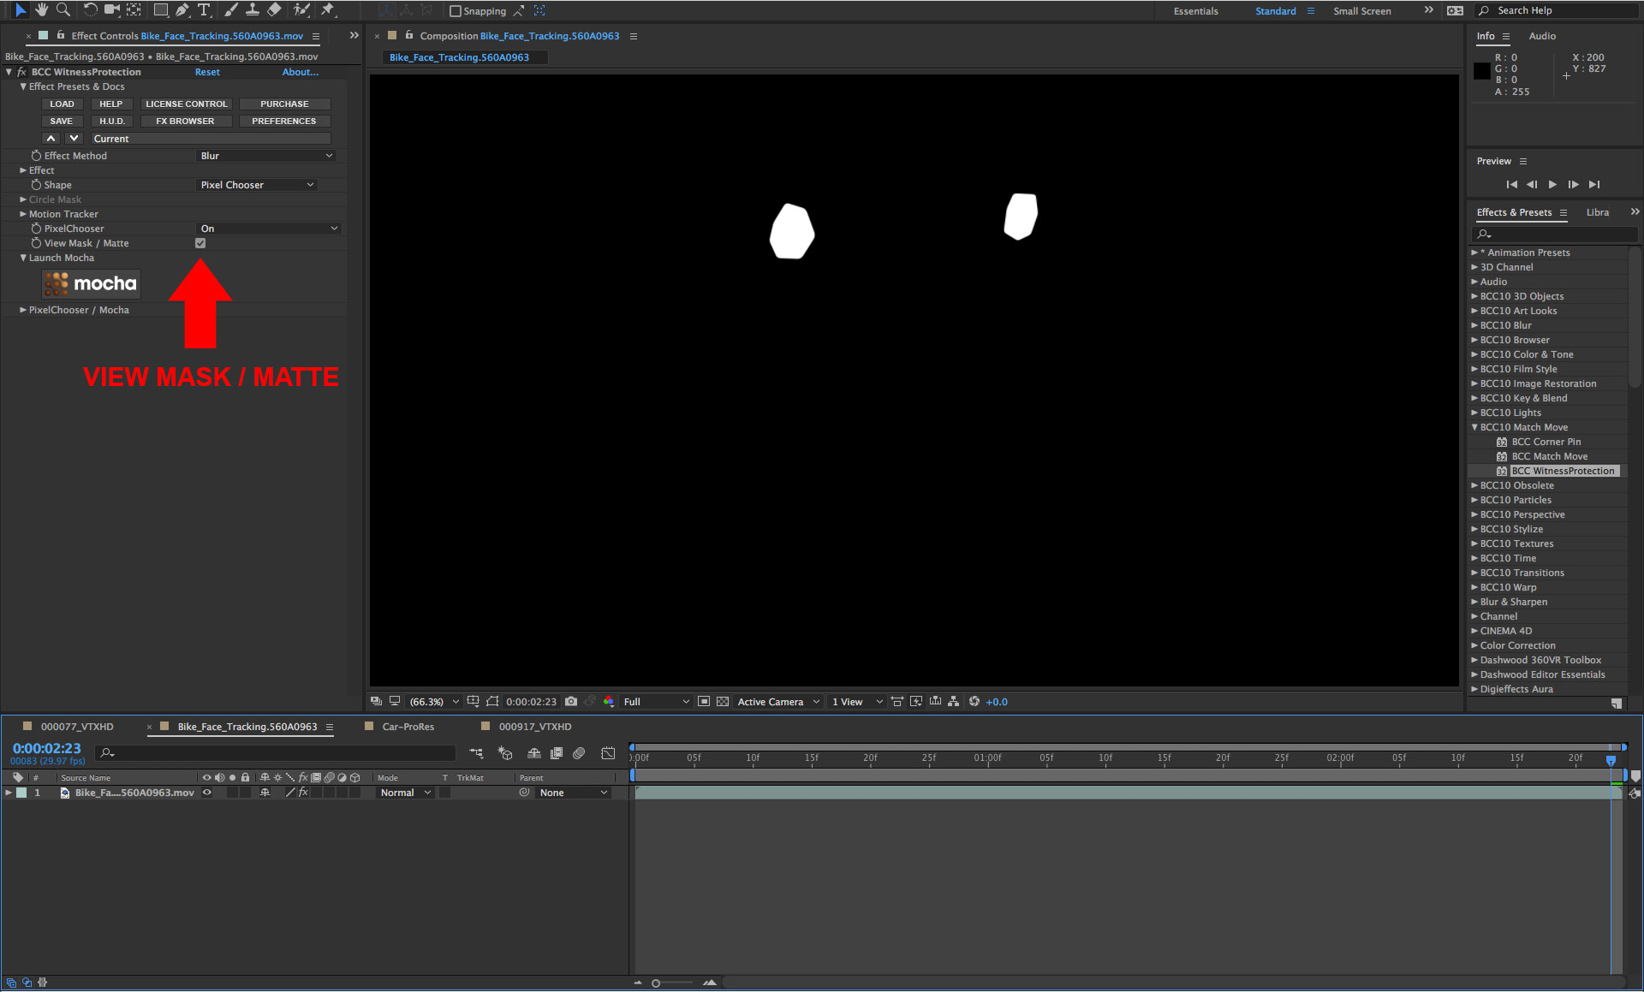
Task: Open the Audio panel tab
Action: 1541,36
